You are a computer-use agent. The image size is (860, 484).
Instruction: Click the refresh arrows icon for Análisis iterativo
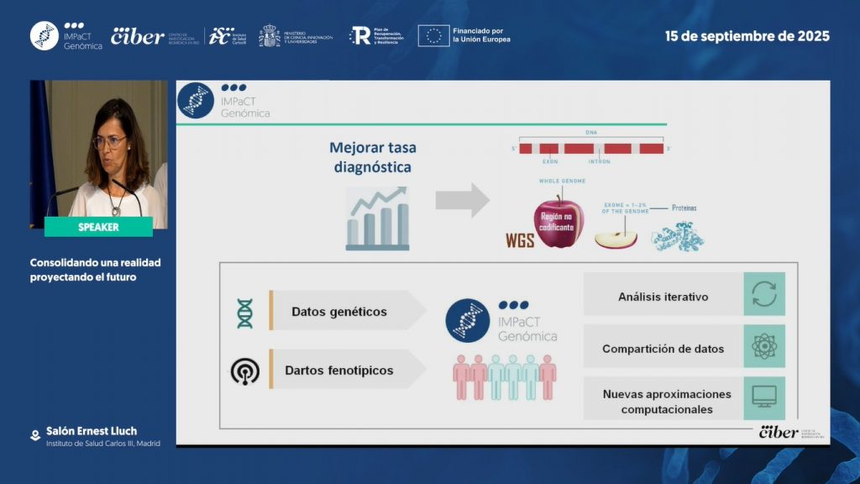764,295
